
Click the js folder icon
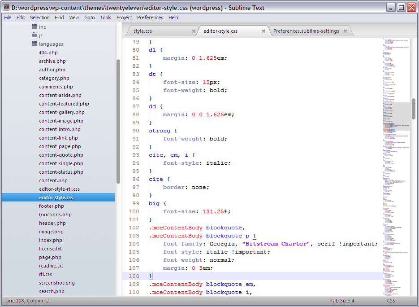coord(34,35)
